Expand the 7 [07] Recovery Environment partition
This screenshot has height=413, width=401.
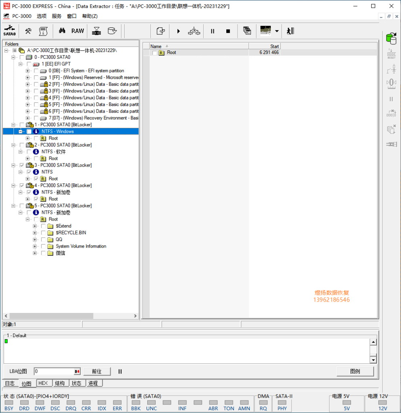[x=27, y=118]
